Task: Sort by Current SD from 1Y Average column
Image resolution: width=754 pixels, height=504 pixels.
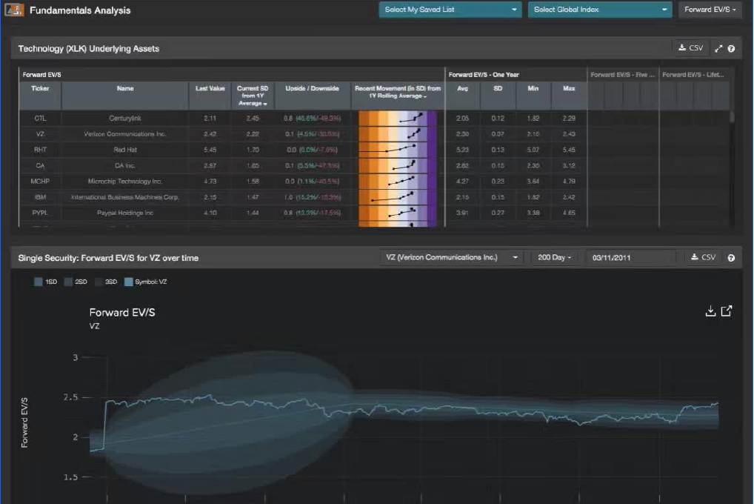Action: click(253, 96)
